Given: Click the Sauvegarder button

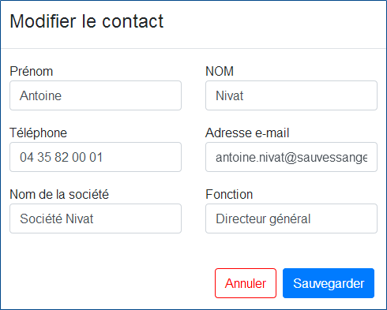Looking at the screenshot, I should [x=329, y=283].
